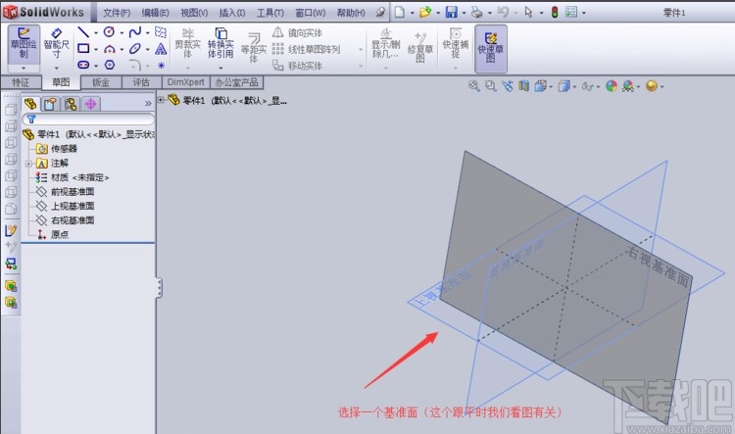The width and height of the screenshot is (735, 434).
Task: Toggle Quick Snaps (快速捕捉) button
Action: [455, 43]
